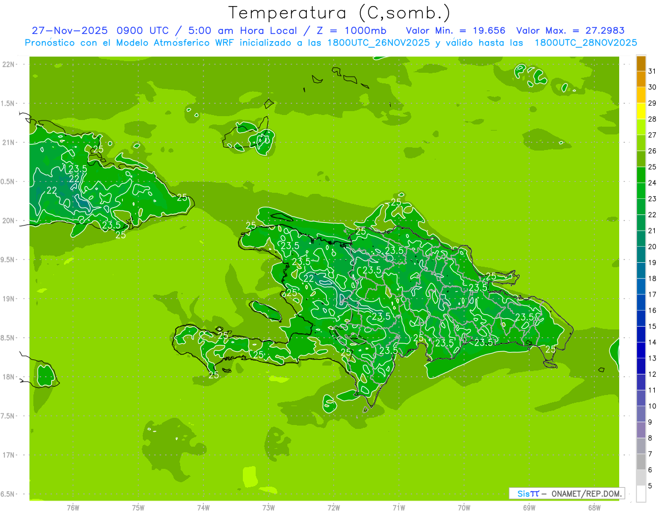667x515 pixels.
Task: Click the color scale label 28
Action: (x=653, y=119)
